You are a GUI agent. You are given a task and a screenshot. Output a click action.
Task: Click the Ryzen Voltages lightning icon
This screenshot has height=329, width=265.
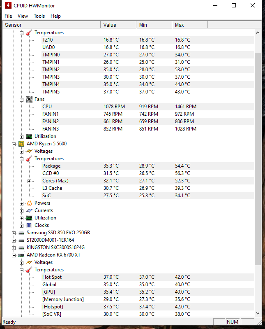pos(29,151)
